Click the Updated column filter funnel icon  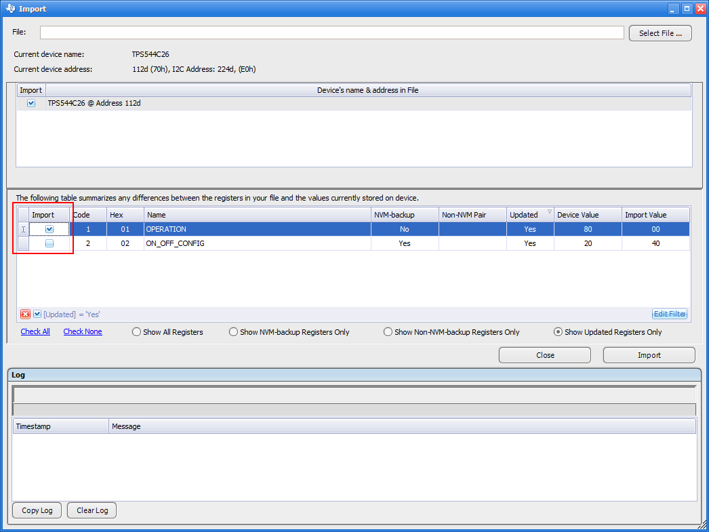click(550, 211)
